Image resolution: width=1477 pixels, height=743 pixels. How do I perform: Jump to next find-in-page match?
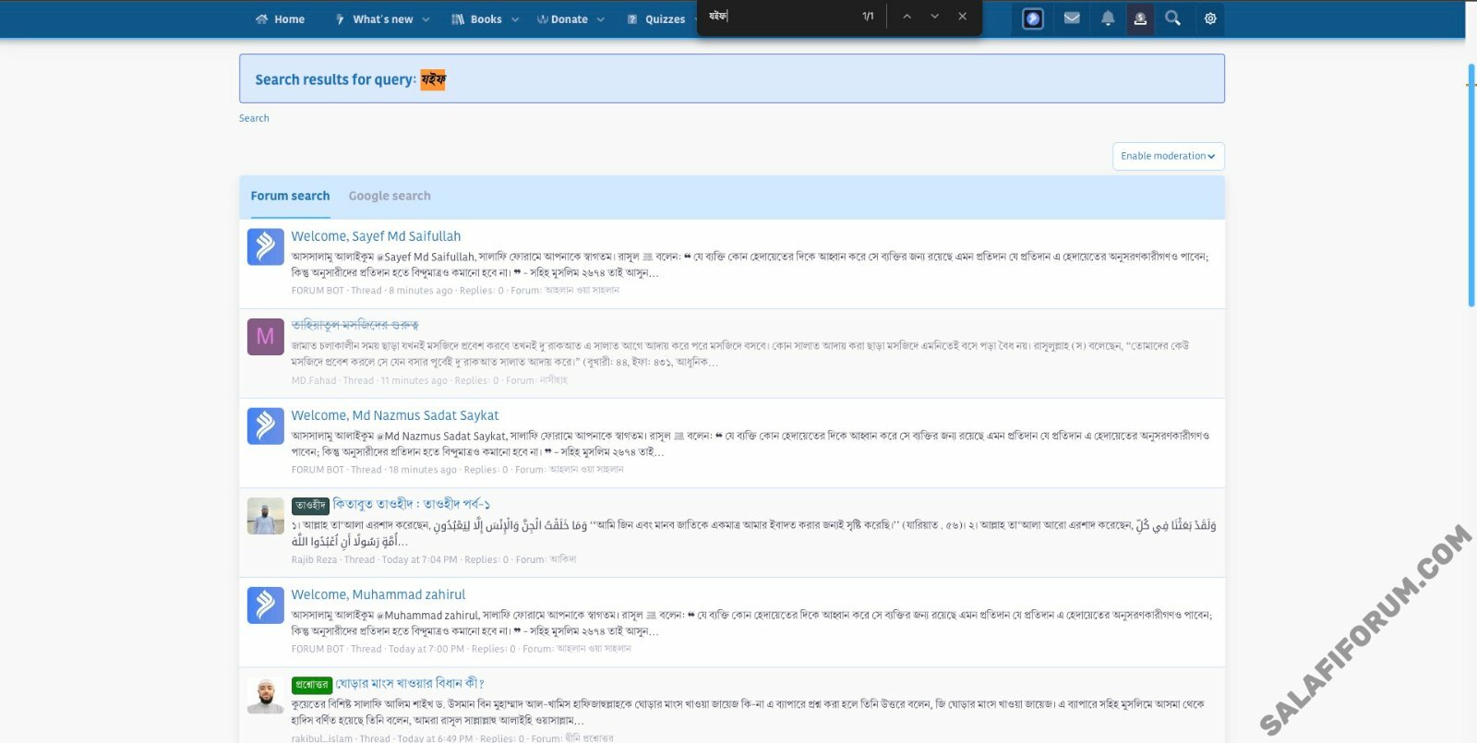coord(934,17)
